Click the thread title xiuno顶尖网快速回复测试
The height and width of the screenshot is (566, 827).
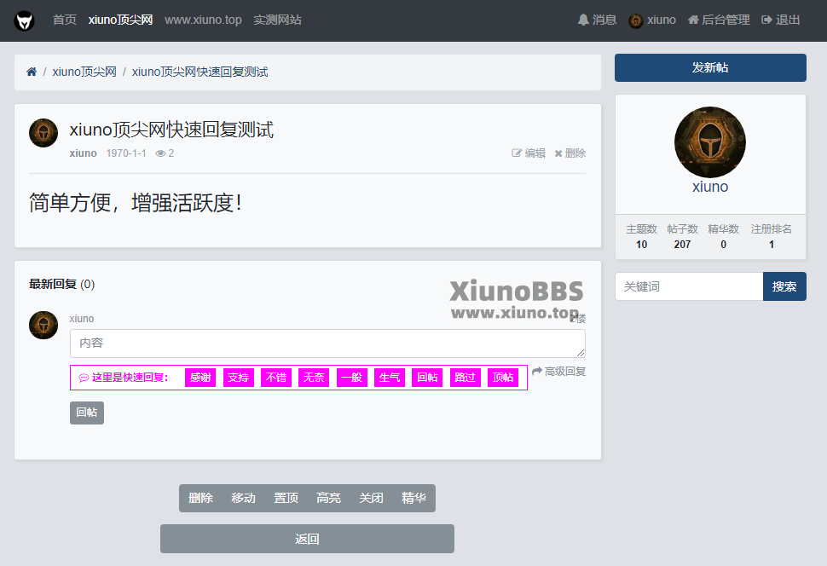point(171,130)
